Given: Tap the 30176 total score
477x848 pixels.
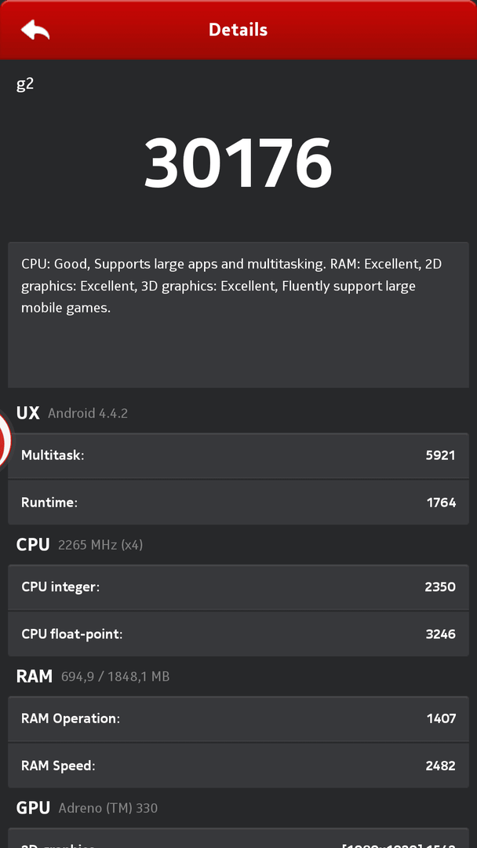Looking at the screenshot, I should click(x=238, y=163).
